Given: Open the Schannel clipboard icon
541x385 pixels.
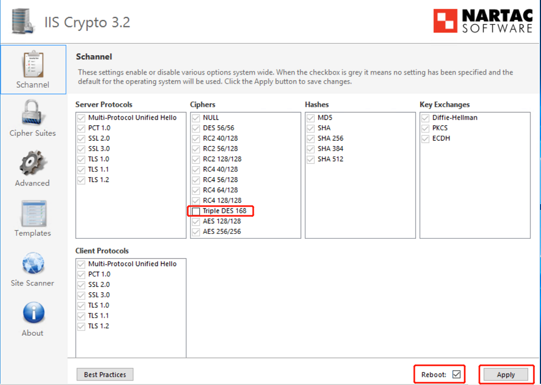Looking at the screenshot, I should point(34,65).
